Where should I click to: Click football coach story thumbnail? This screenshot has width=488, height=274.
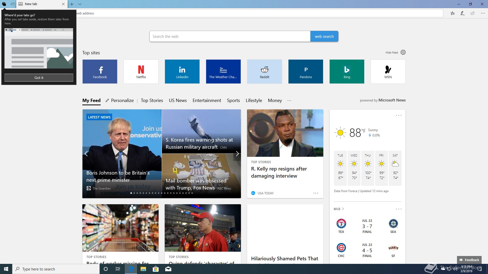(x=203, y=228)
